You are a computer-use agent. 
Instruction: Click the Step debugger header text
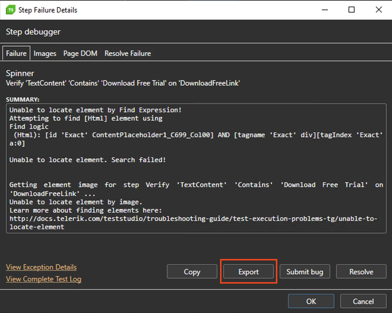click(x=33, y=32)
